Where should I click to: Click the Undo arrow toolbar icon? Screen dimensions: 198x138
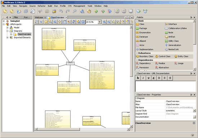[61, 11]
